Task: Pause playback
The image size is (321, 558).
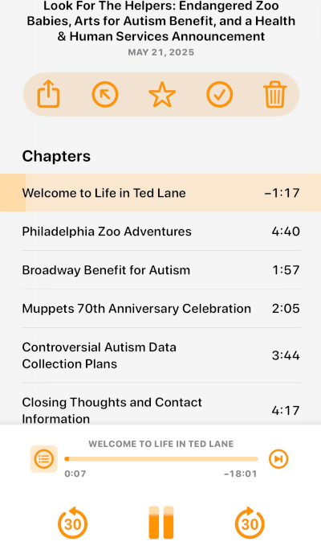Action: (160, 523)
